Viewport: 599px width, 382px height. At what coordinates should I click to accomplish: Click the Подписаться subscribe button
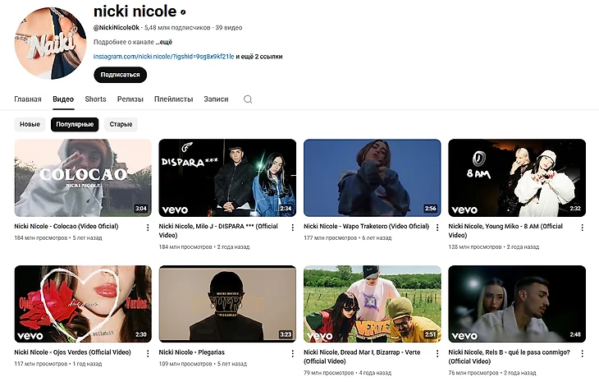click(x=121, y=75)
